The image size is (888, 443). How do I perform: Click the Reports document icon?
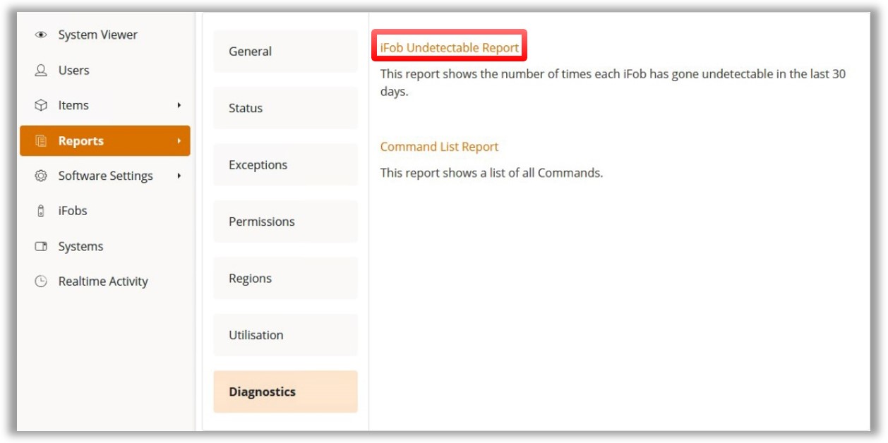point(41,141)
